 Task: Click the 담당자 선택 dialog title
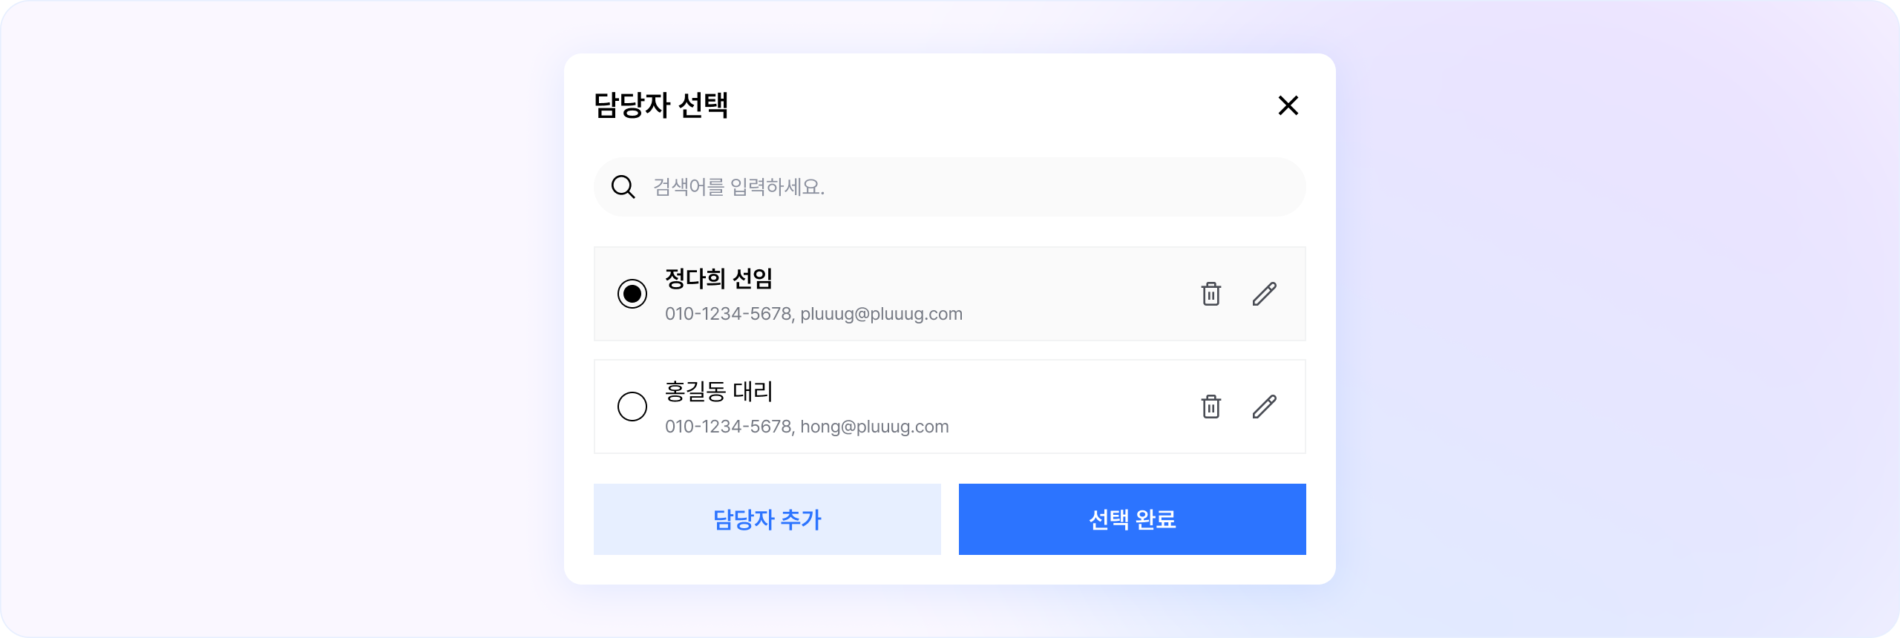661,105
